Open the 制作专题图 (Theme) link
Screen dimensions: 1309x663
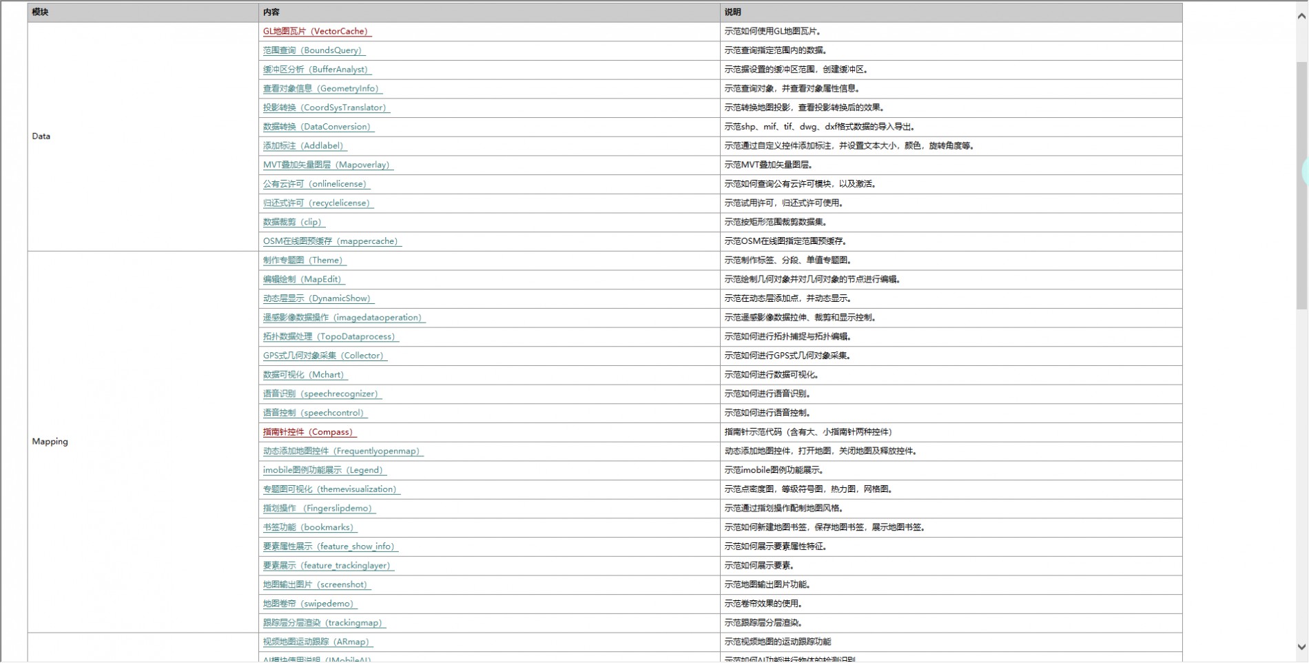pyautogui.click(x=304, y=261)
